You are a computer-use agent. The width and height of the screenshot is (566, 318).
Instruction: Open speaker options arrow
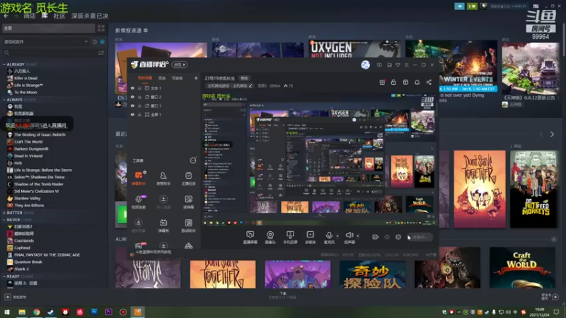[358, 236]
